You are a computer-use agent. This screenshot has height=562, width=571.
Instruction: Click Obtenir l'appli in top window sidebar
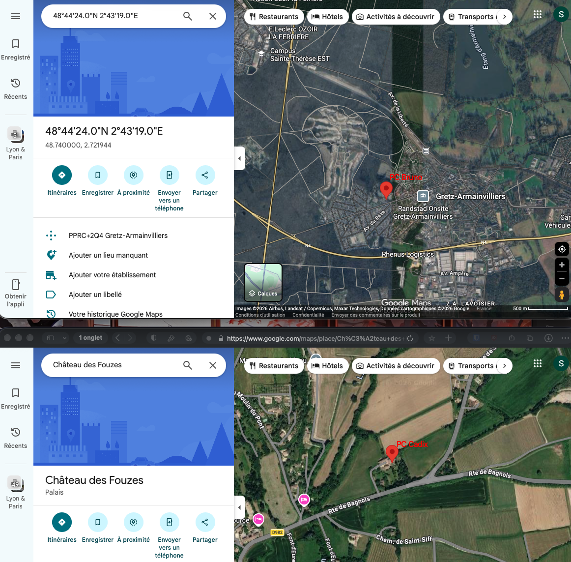[x=16, y=293]
